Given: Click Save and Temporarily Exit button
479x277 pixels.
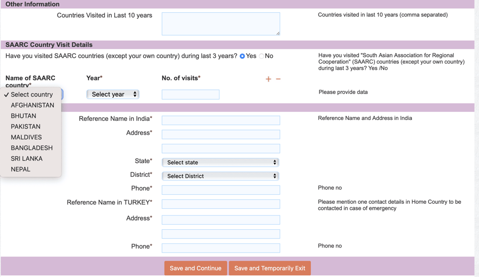Looking at the screenshot, I should pyautogui.click(x=270, y=268).
